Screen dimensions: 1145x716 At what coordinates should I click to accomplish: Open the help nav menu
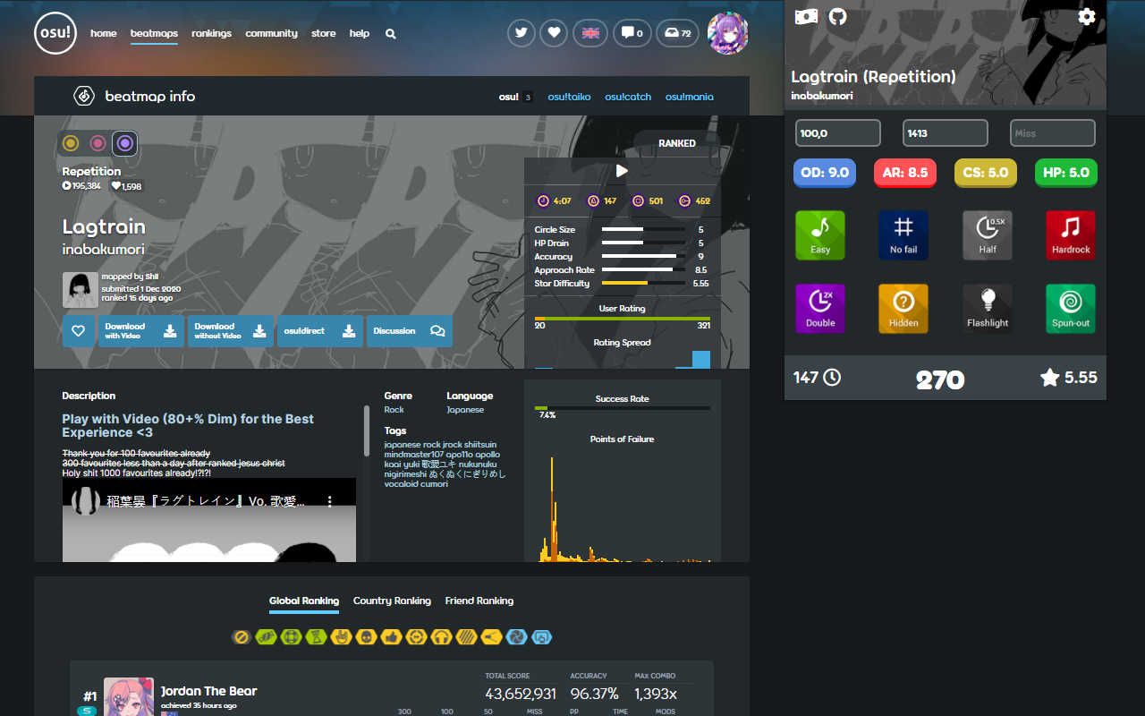tap(360, 34)
